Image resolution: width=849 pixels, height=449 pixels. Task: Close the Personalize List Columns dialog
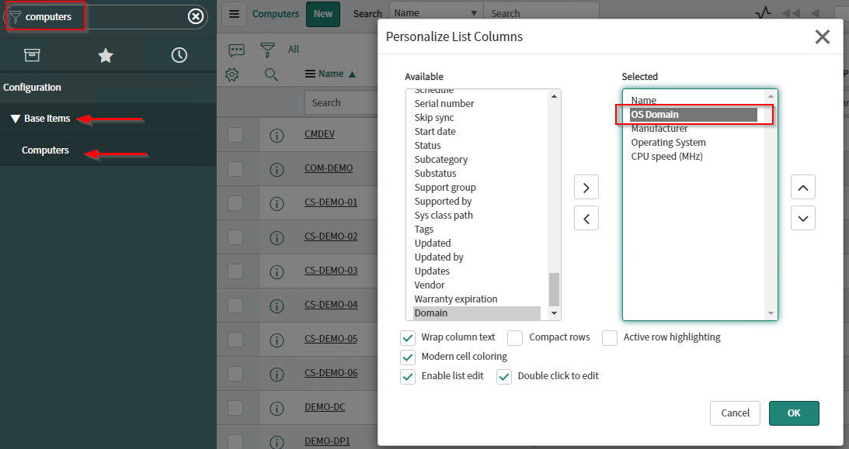[x=823, y=36]
